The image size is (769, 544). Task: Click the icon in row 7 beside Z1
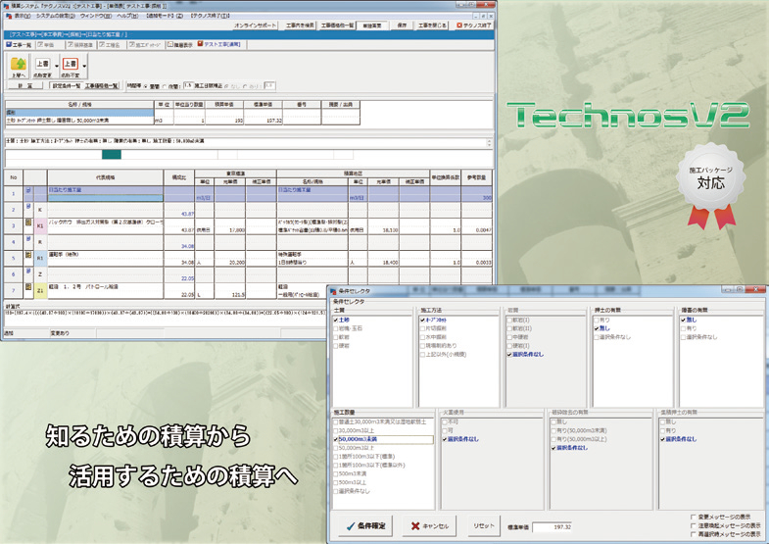coord(28,286)
